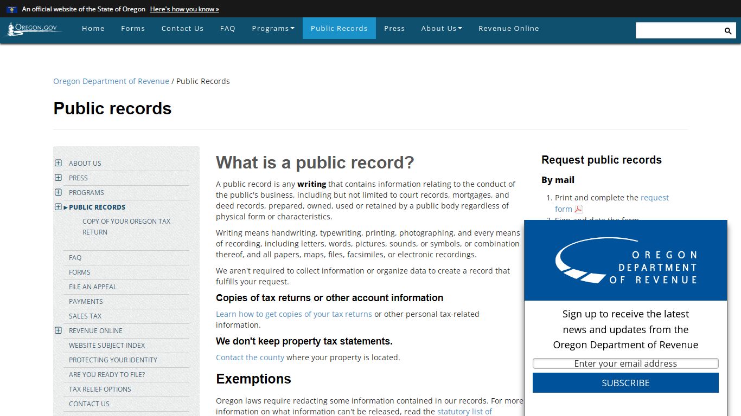Image resolution: width=741 pixels, height=416 pixels.
Task: Expand the Public Records sidebar section
Action: tap(58, 207)
